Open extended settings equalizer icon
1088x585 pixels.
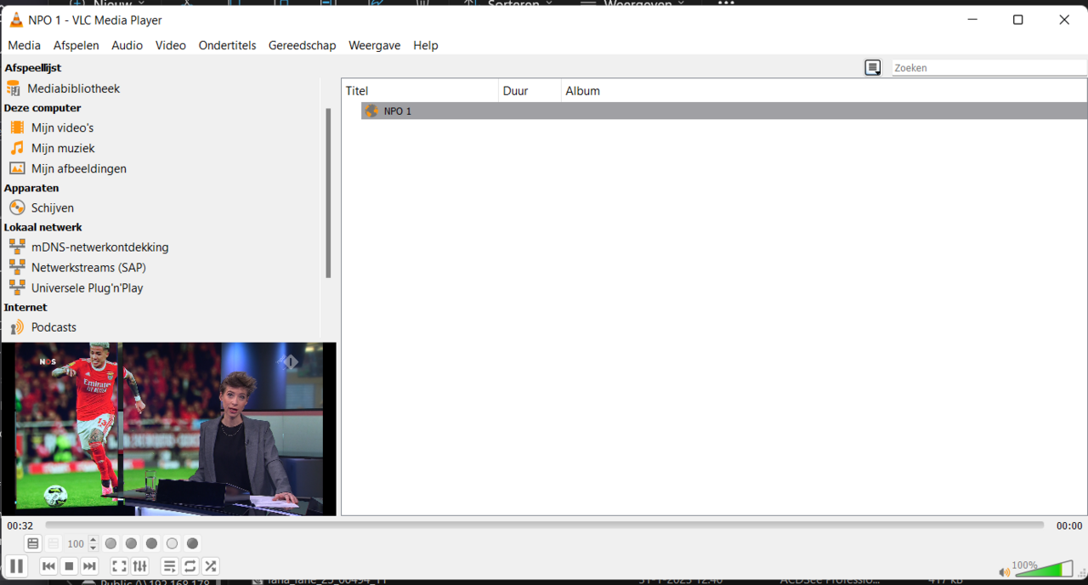coord(140,566)
